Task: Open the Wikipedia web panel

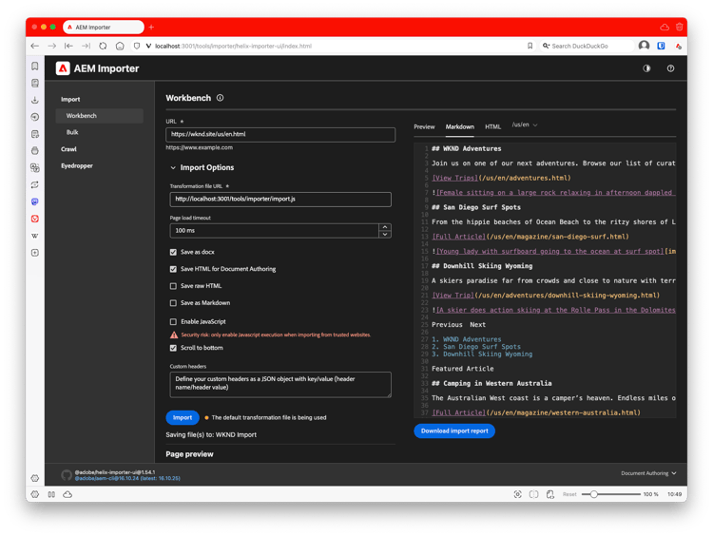Action: tap(35, 236)
